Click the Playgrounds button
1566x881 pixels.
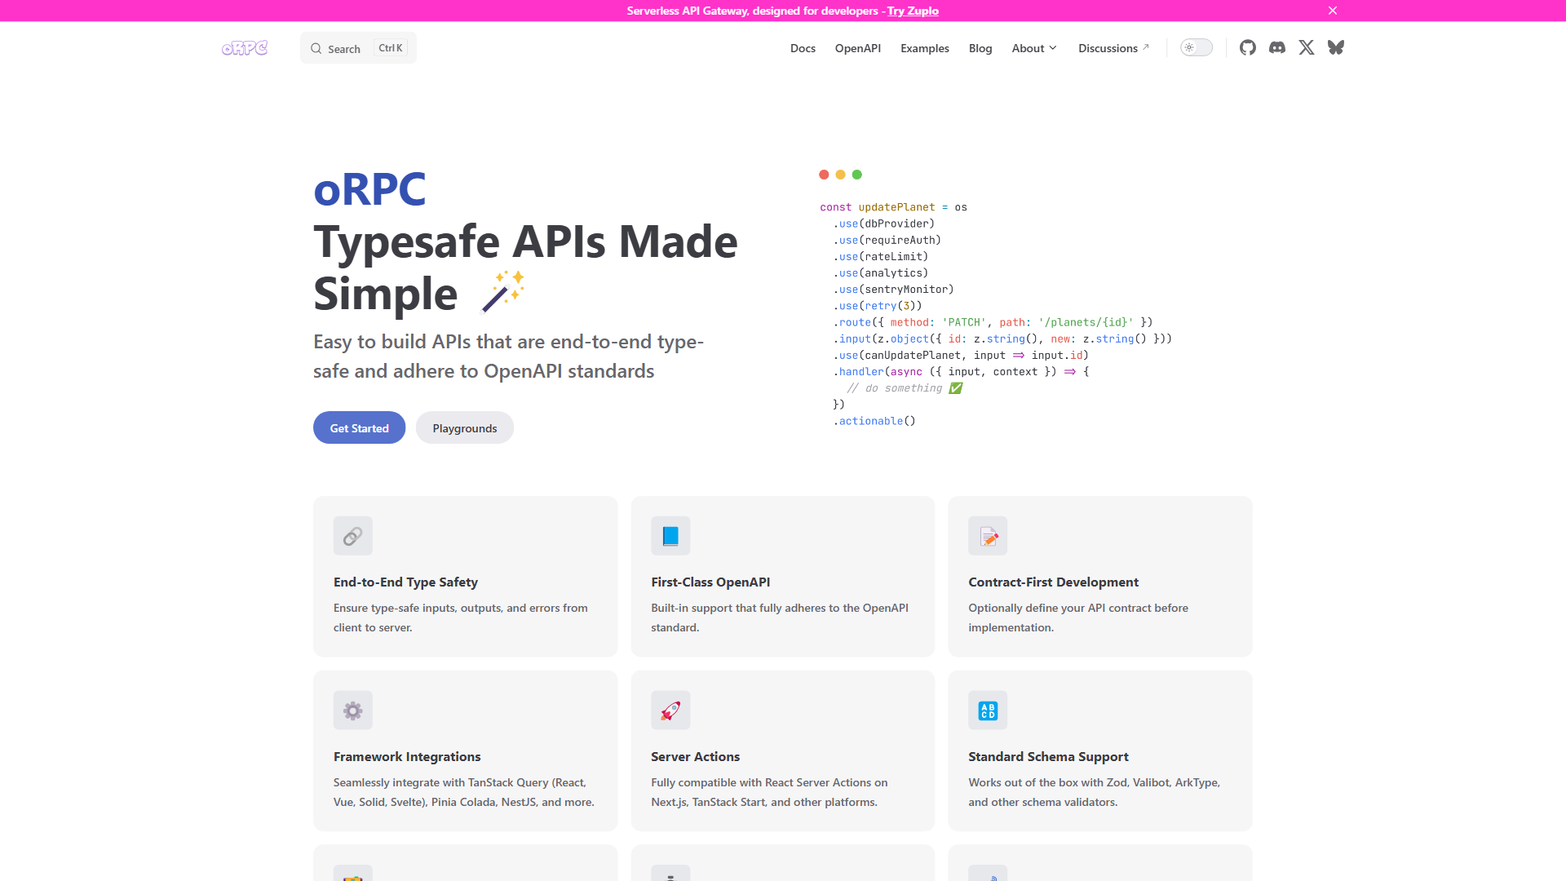(464, 427)
